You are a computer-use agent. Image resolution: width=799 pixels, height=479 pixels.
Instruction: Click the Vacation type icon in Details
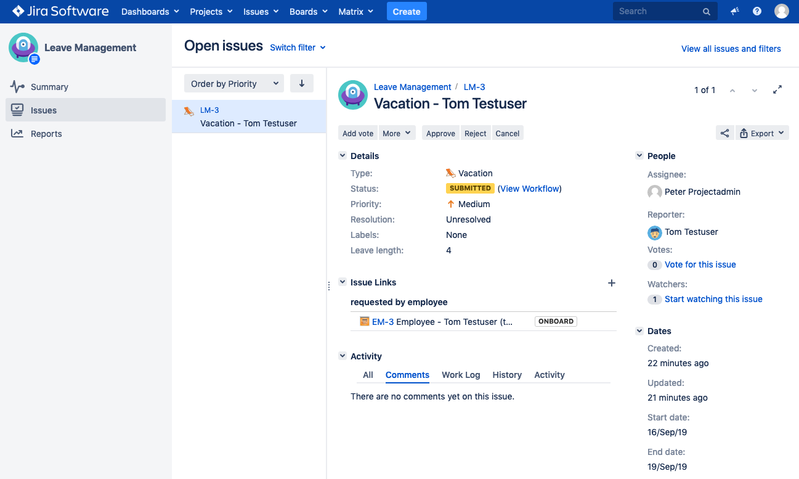451,173
